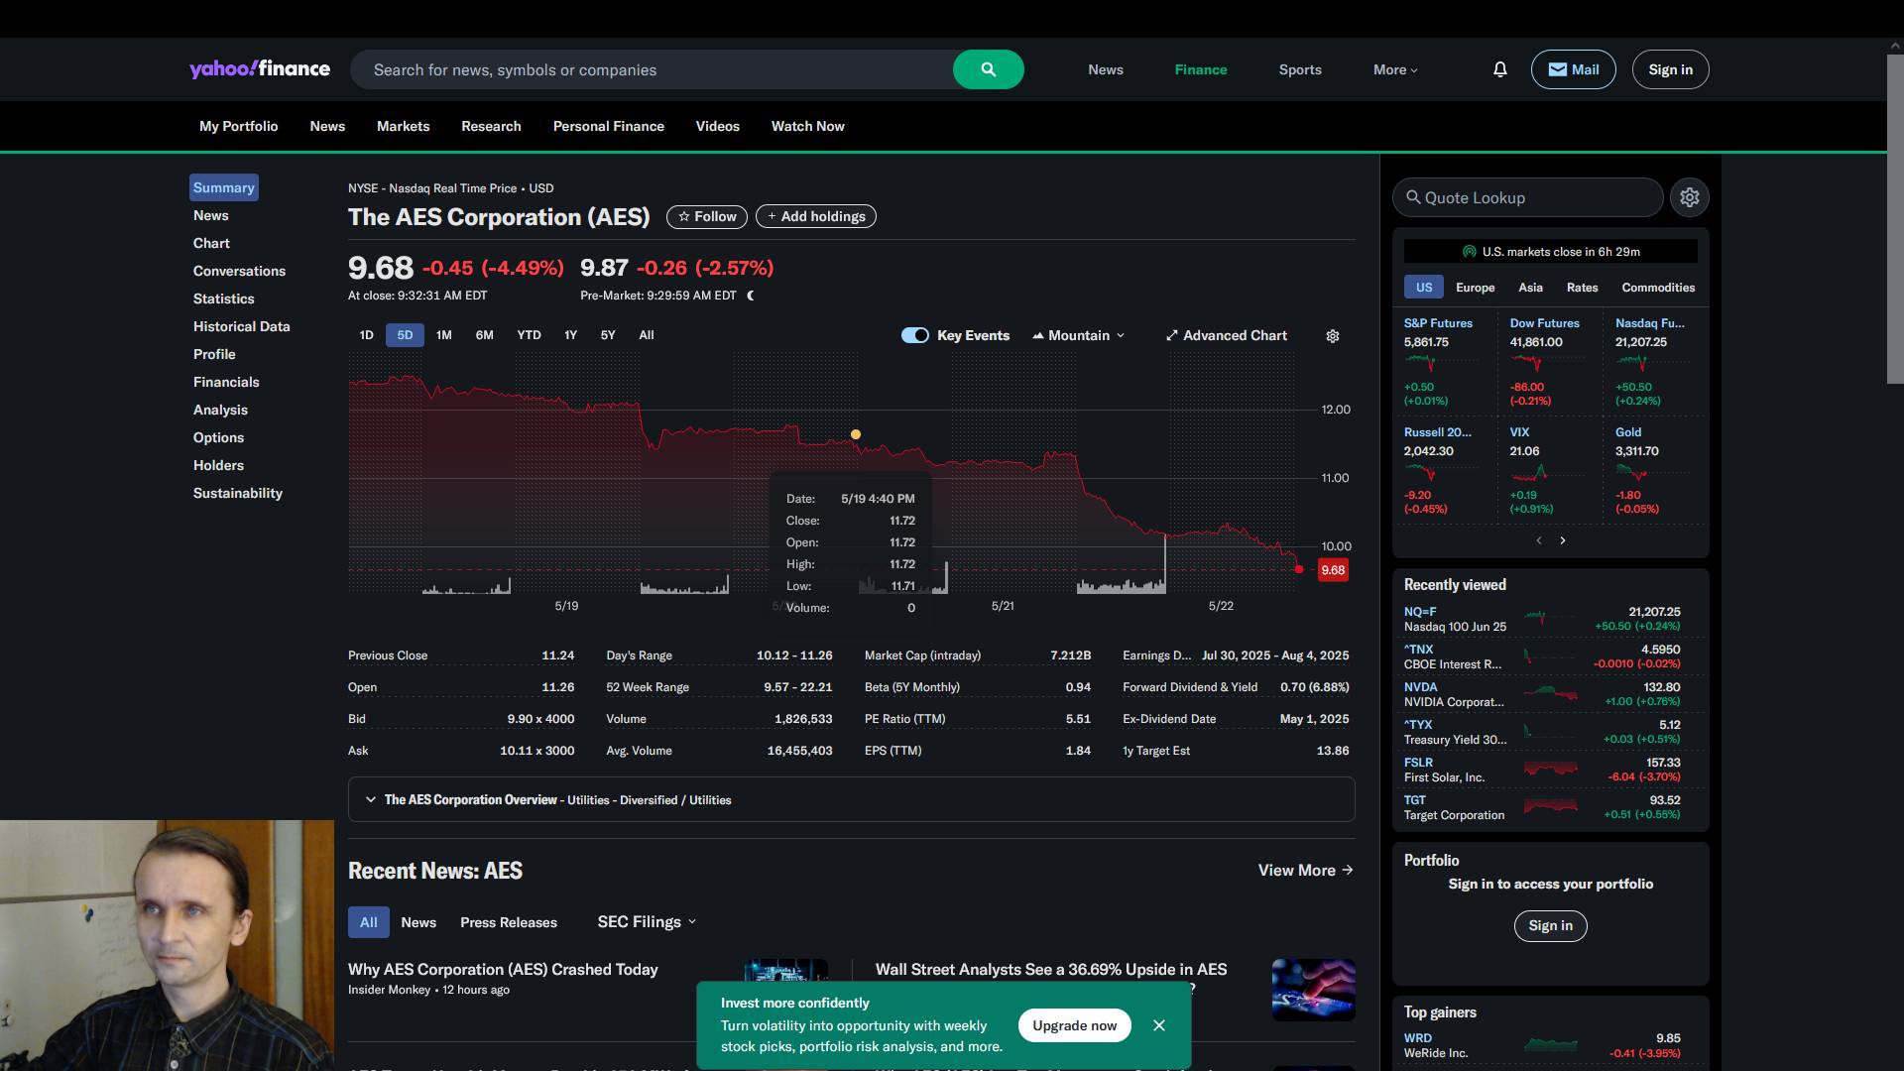
Task: Click the yellow key event marker on chart
Action: pos(855,434)
